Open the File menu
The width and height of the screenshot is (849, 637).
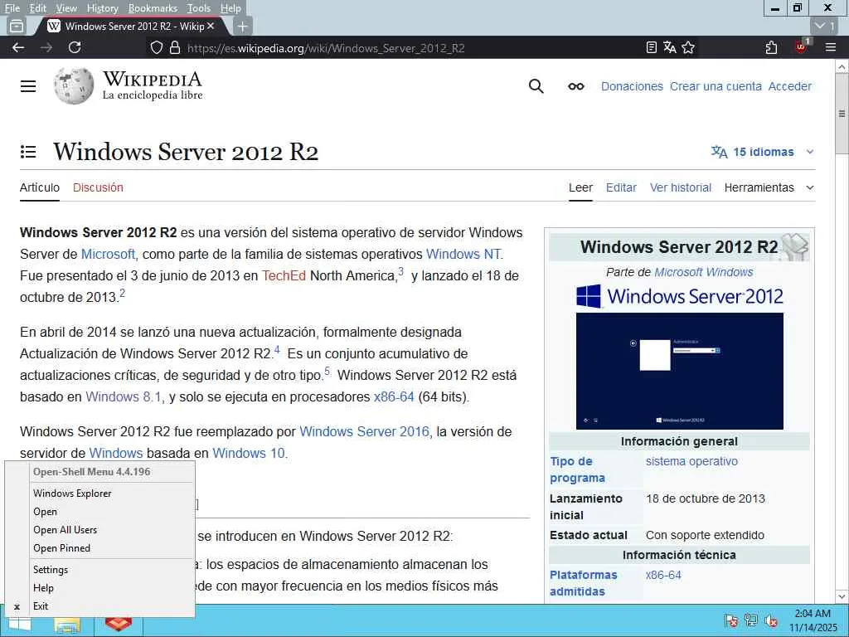point(12,8)
